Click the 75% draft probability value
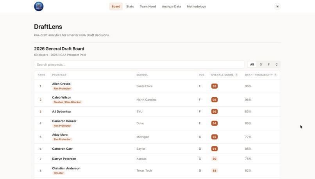315x179 pixels. point(248,159)
